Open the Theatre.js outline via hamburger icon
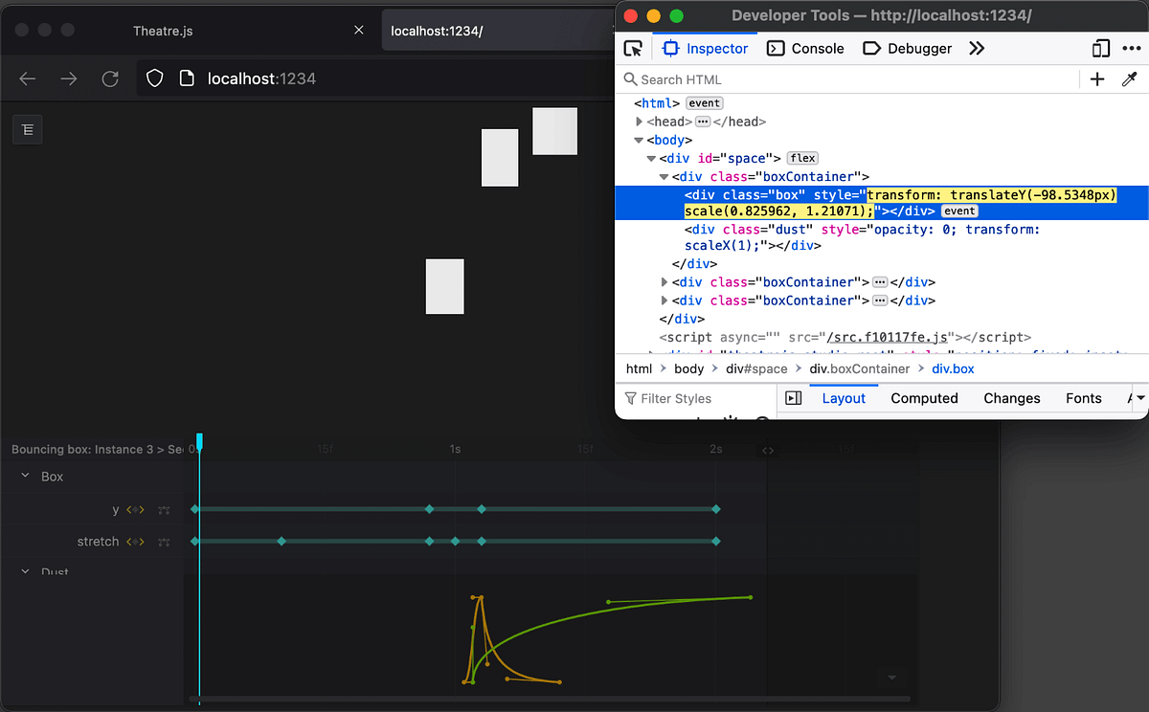 [27, 129]
